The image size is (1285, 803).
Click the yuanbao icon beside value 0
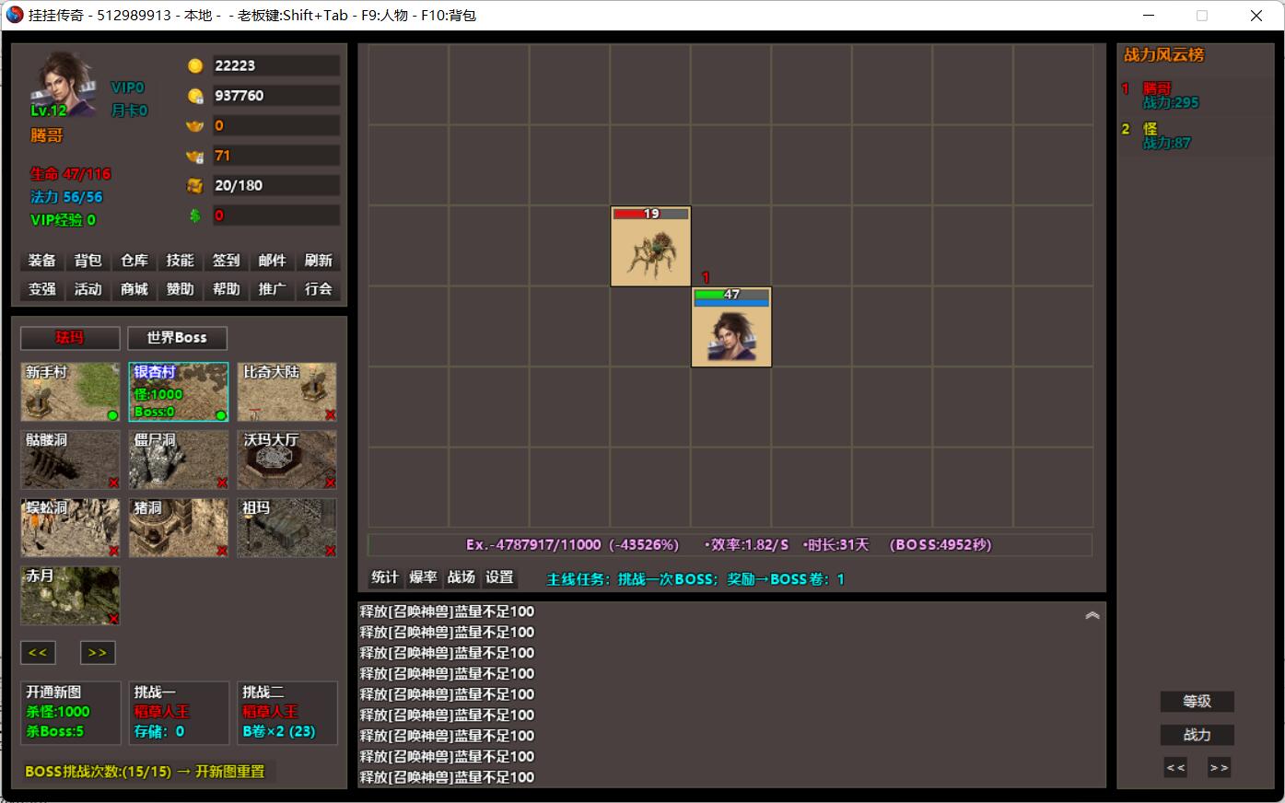pyautogui.click(x=195, y=125)
